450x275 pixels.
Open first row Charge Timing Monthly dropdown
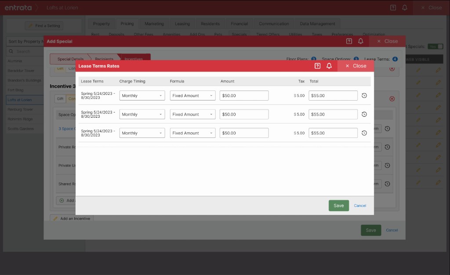coord(142,95)
